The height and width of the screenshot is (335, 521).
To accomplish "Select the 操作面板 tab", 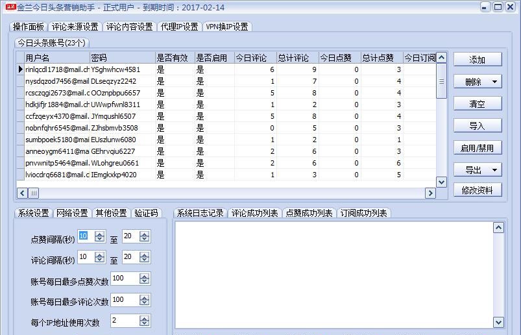I will (29, 27).
